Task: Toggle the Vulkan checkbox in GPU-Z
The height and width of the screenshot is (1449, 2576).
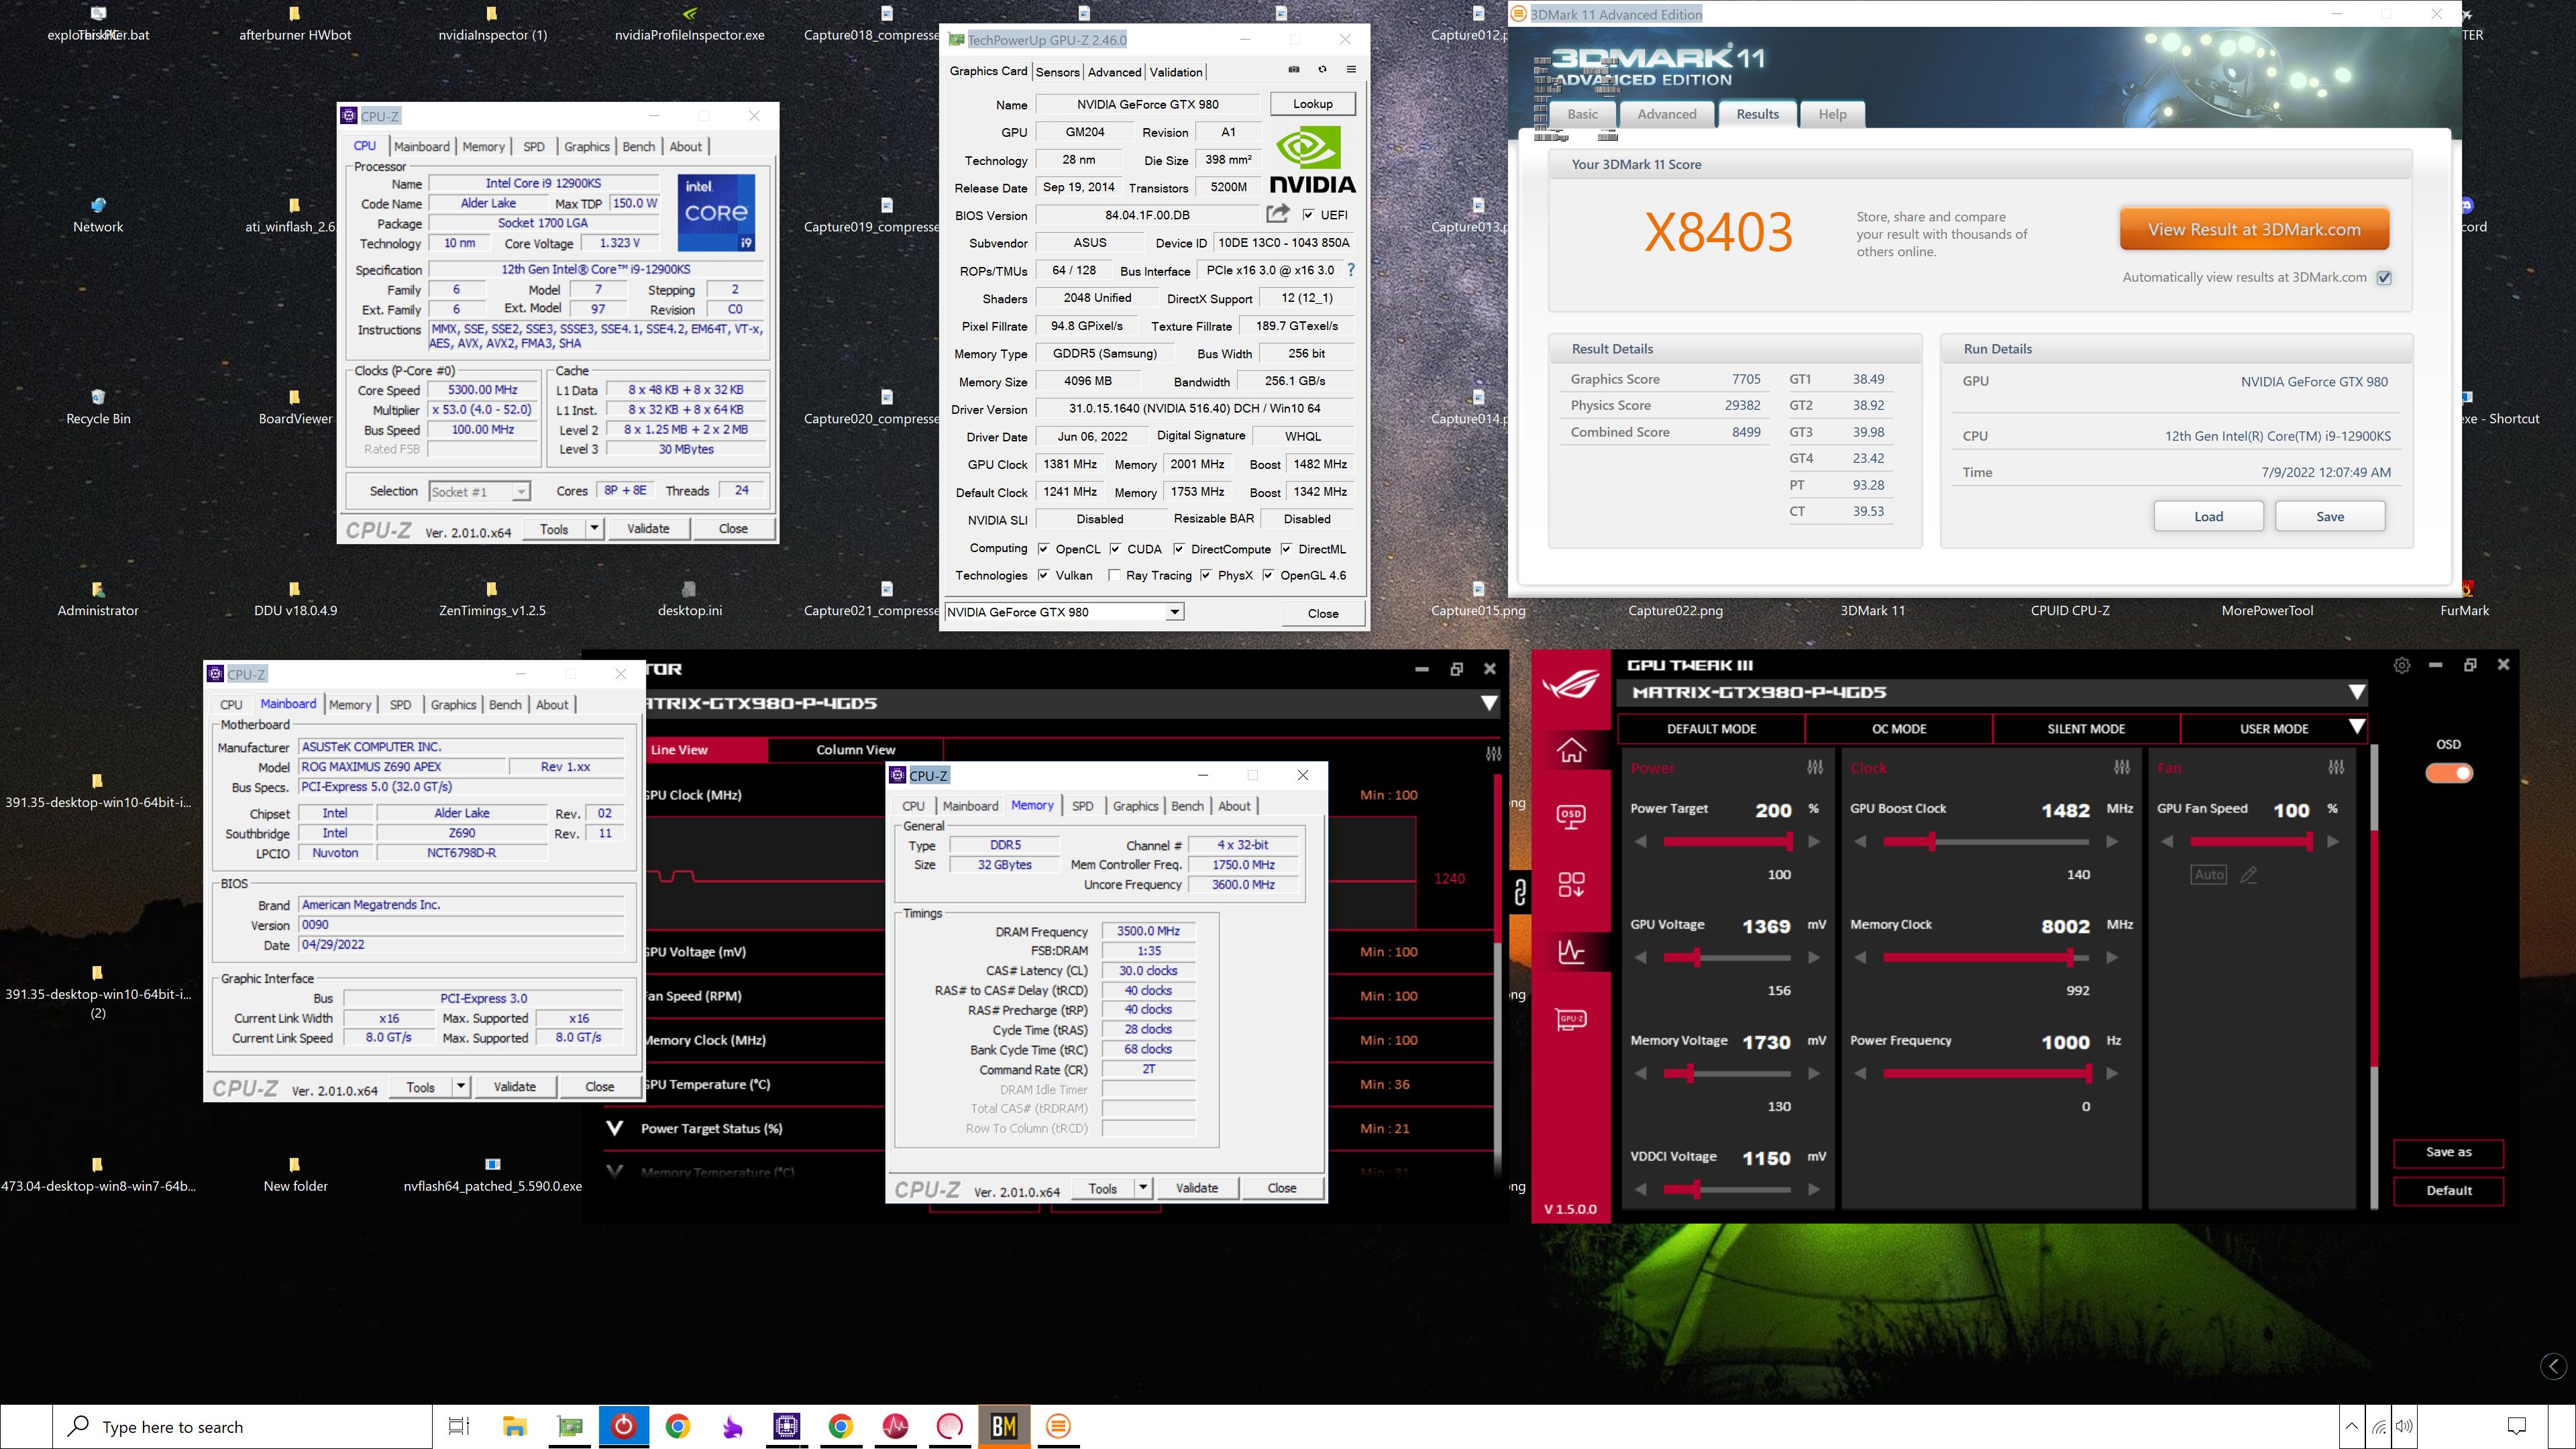Action: pyautogui.click(x=1043, y=575)
